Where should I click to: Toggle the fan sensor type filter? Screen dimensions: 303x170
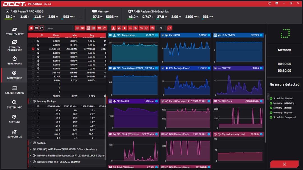tap(136, 28)
